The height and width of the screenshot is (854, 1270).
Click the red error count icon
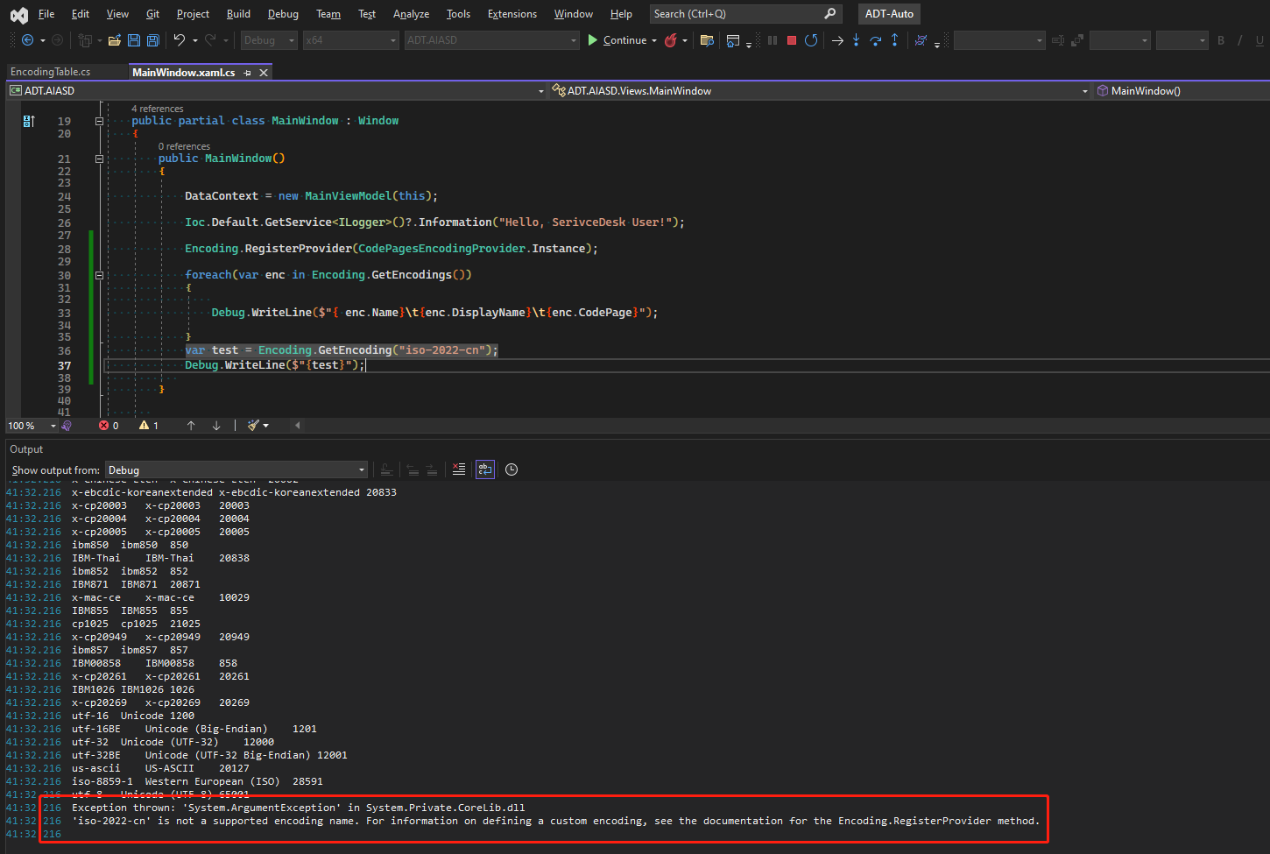click(104, 426)
